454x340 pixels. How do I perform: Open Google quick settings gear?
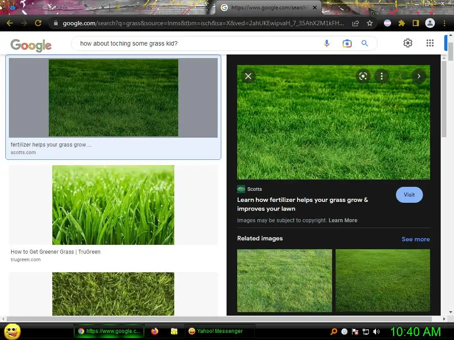tap(408, 43)
